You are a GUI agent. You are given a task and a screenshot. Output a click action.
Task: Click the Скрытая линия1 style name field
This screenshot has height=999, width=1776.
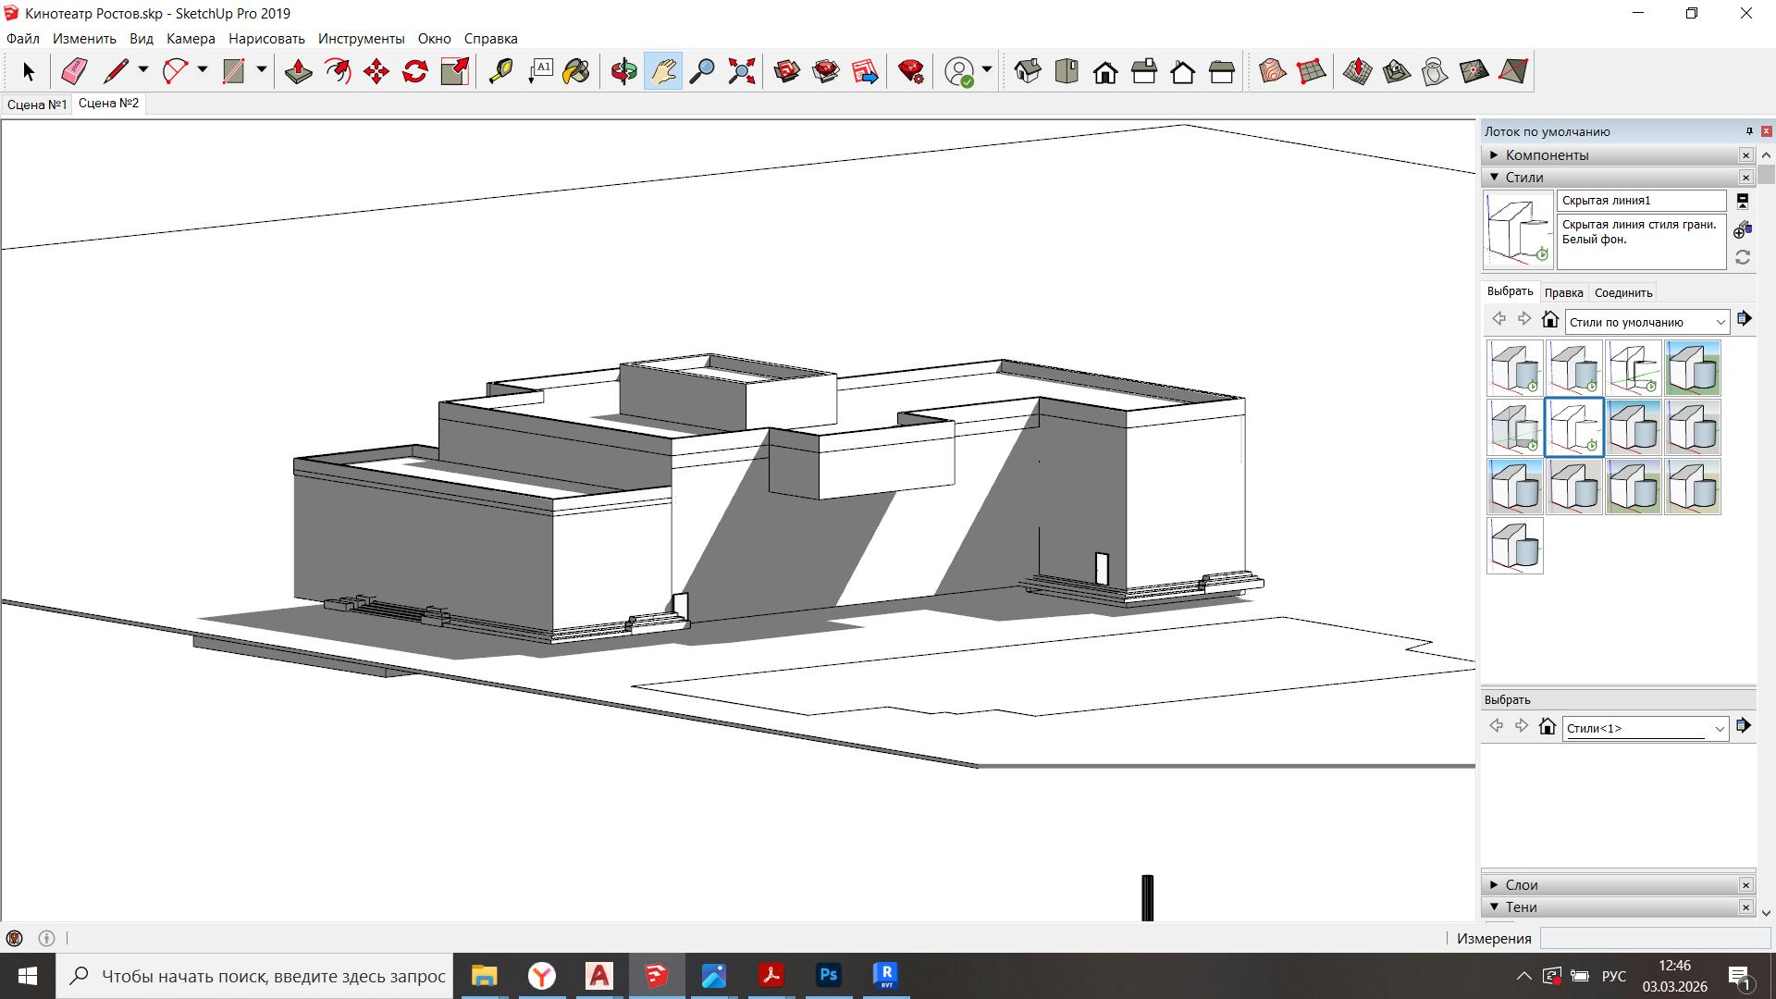(x=1640, y=201)
